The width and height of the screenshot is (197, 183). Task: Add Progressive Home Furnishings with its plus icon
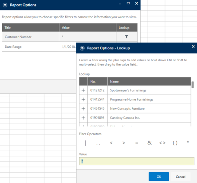pyautogui.click(x=83, y=99)
